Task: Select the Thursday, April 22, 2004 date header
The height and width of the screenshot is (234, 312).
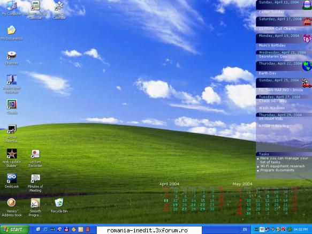Action: (280, 64)
